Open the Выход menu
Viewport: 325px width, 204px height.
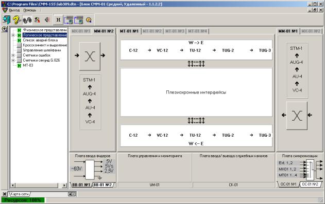[x=14, y=10]
